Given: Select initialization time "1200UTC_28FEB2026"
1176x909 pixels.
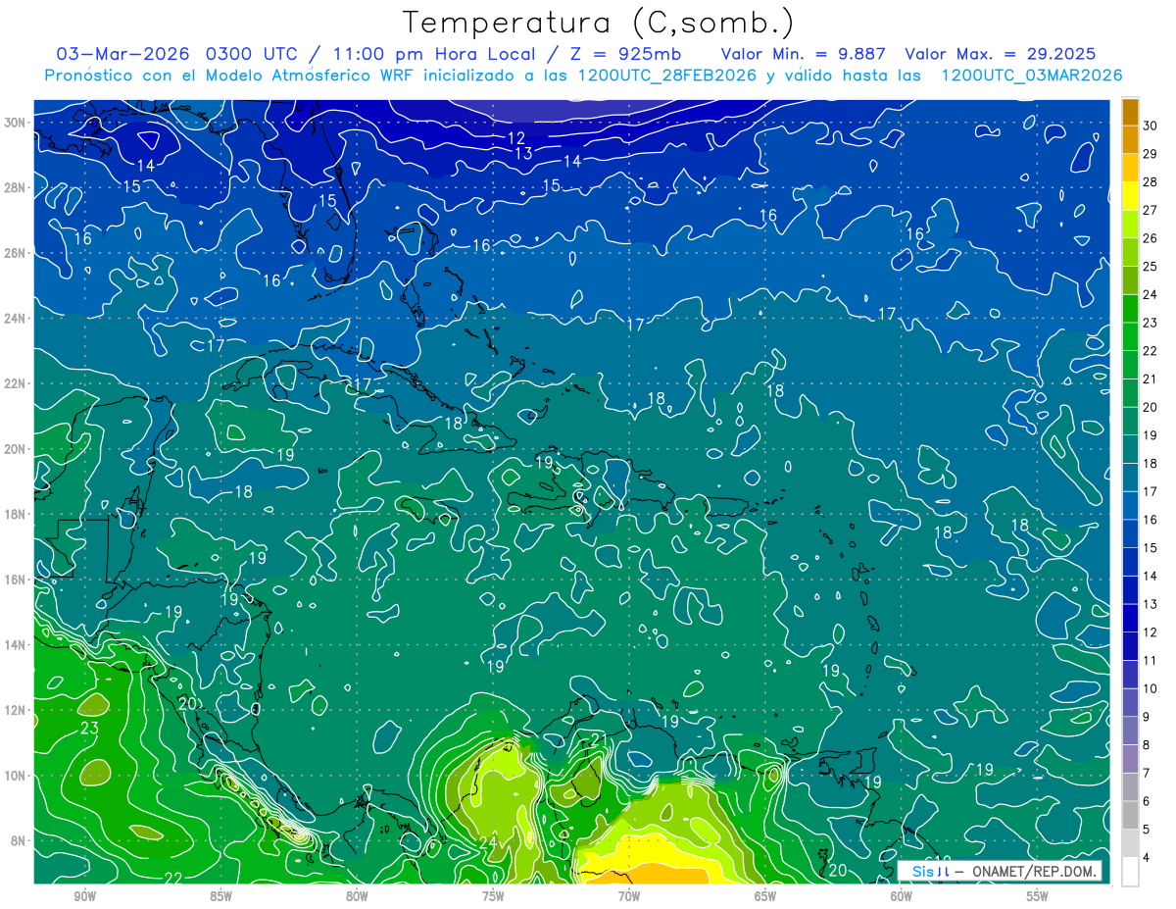Looking at the screenshot, I should pyautogui.click(x=666, y=76).
